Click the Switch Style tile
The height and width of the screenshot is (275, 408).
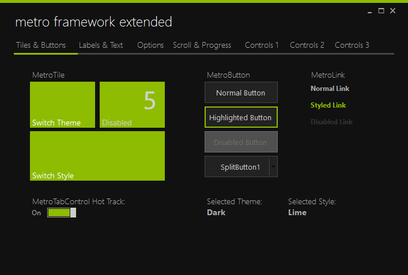[97, 156]
